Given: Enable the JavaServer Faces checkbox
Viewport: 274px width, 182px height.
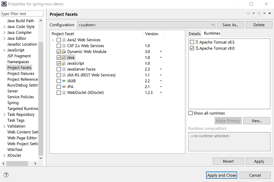Looking at the screenshot, I should [x=59, y=69].
